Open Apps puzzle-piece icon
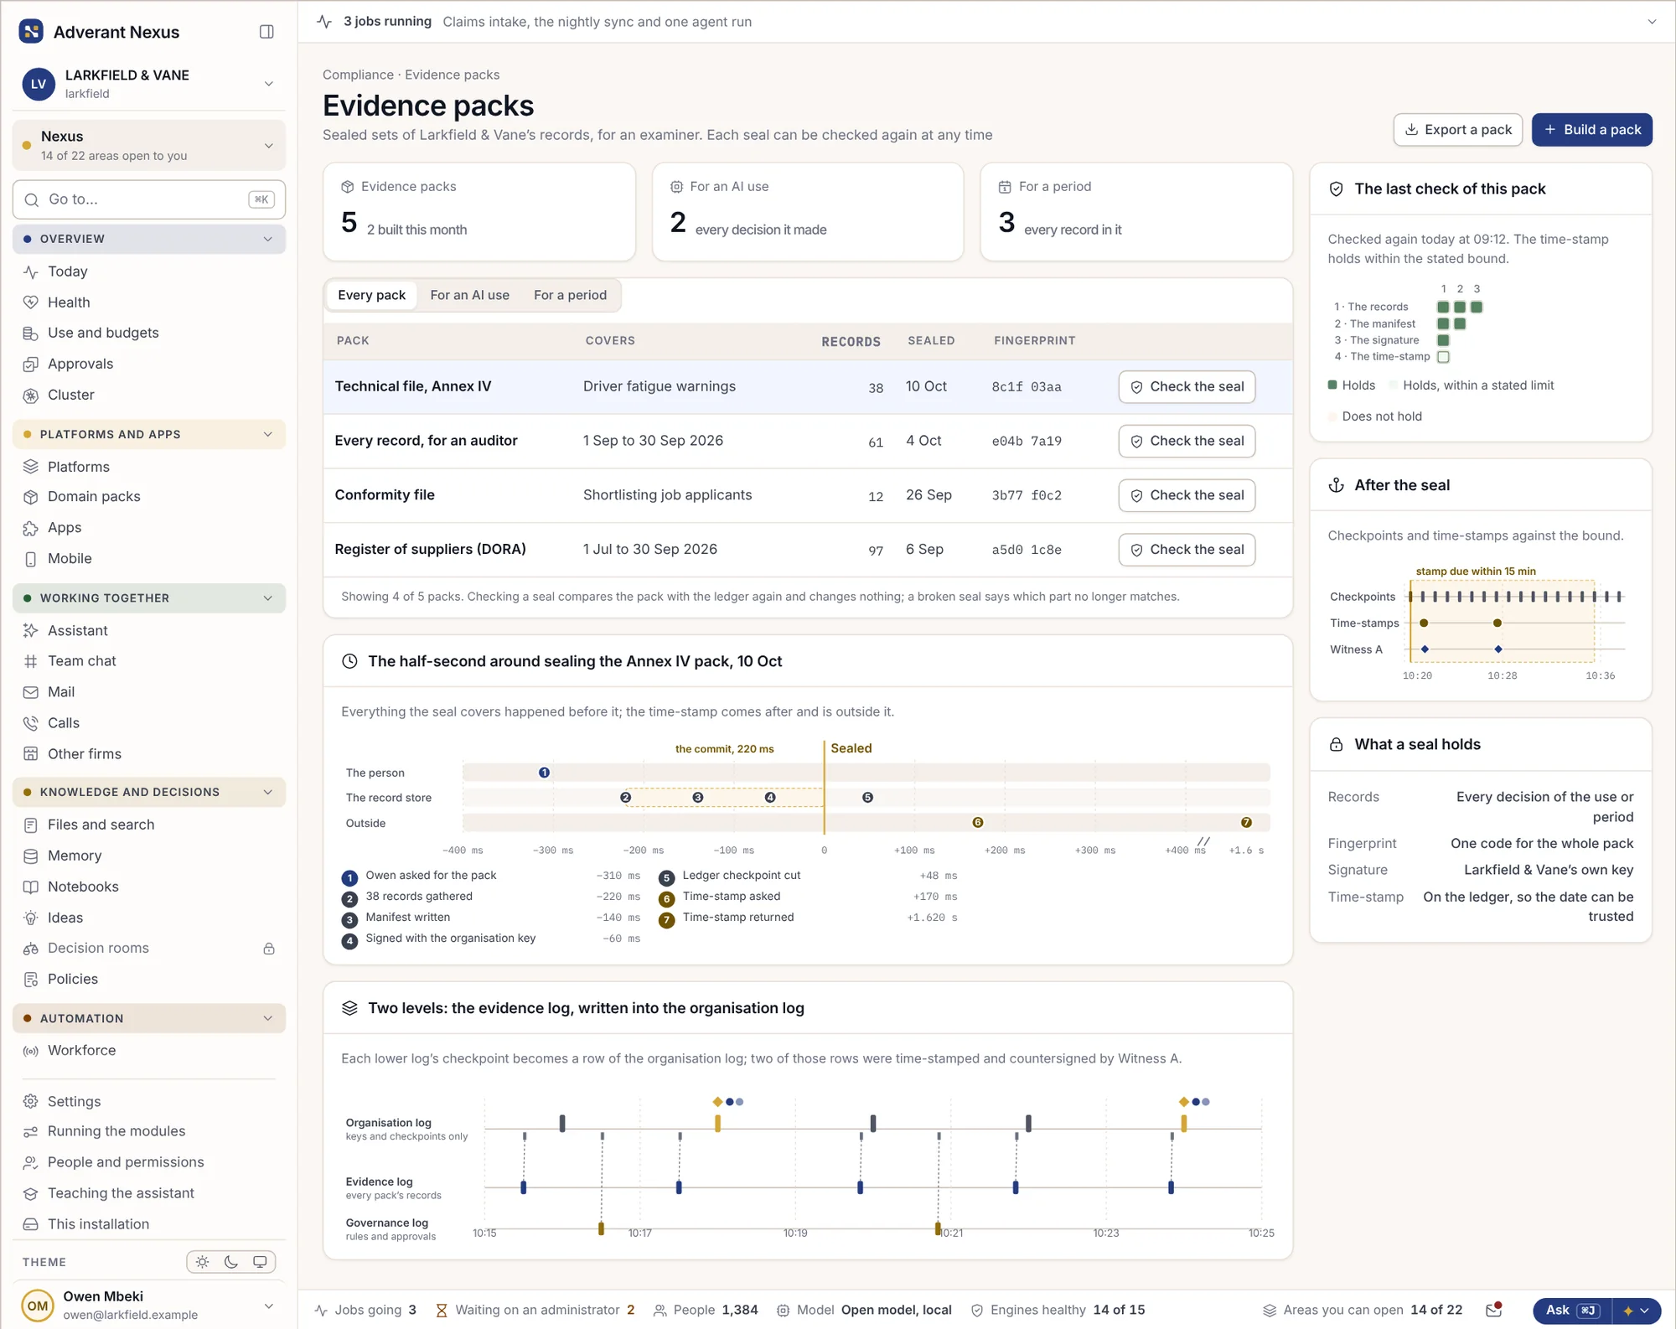The width and height of the screenshot is (1676, 1329). (31, 528)
